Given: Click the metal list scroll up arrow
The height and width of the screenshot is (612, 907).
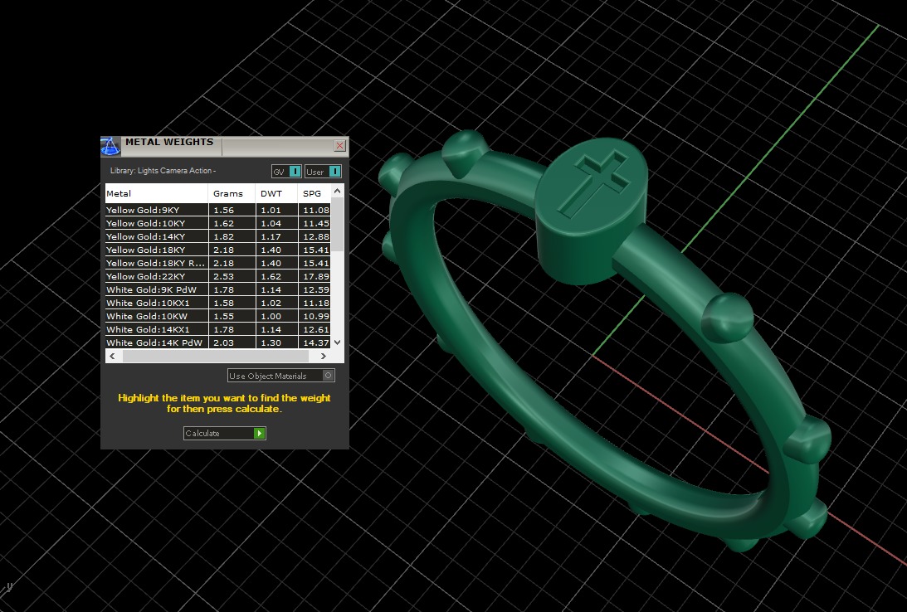Looking at the screenshot, I should coord(337,191).
